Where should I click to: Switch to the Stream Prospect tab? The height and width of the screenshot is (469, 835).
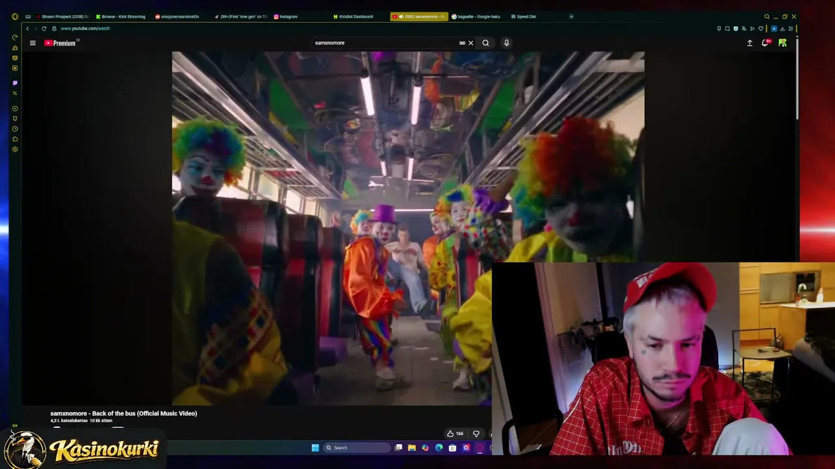(63, 16)
